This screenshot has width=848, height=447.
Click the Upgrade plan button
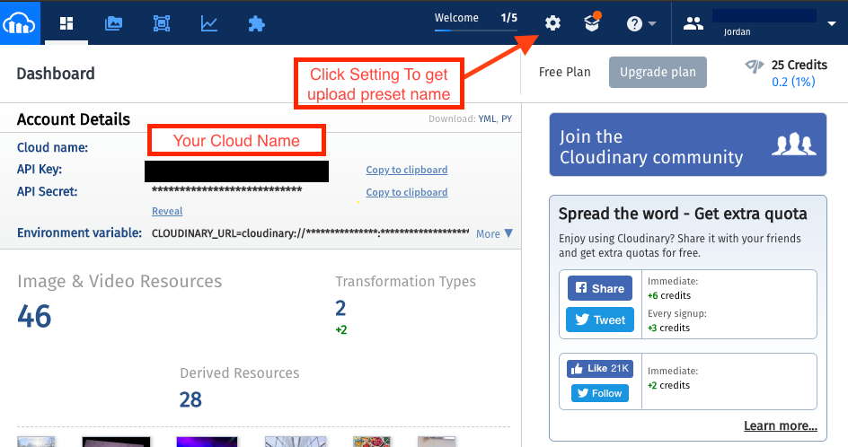pos(658,72)
